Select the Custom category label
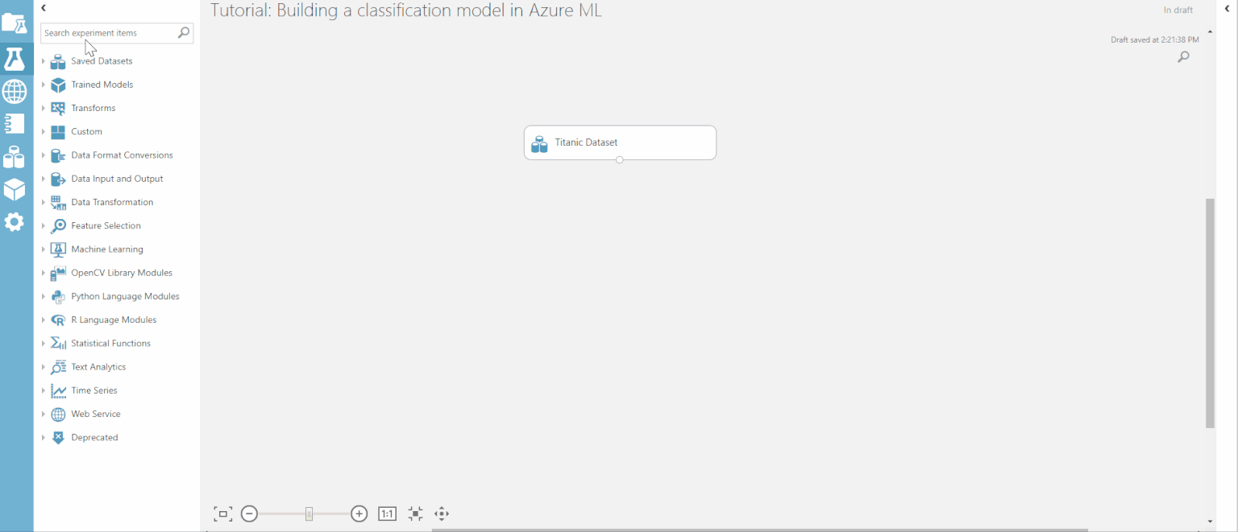The width and height of the screenshot is (1238, 532). (87, 132)
